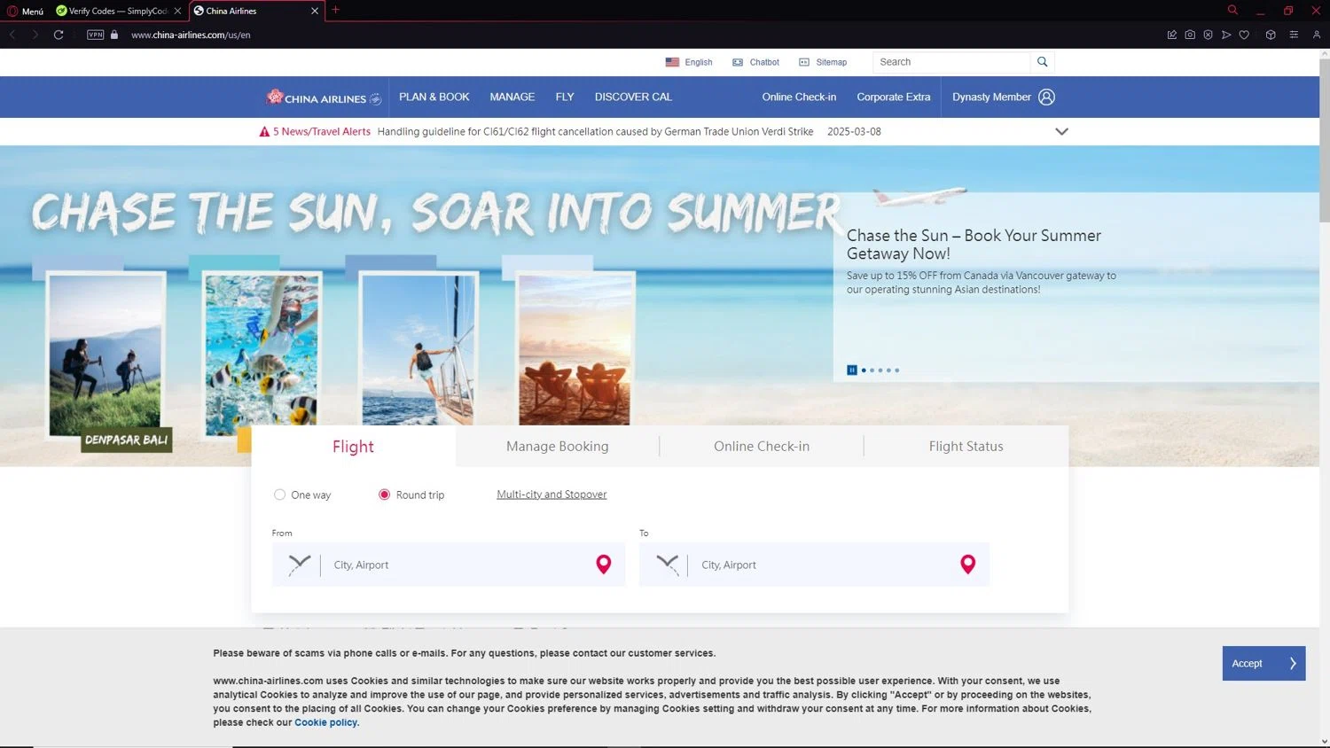The image size is (1330, 748).
Task: Select the One way radio button
Action: coord(279,495)
